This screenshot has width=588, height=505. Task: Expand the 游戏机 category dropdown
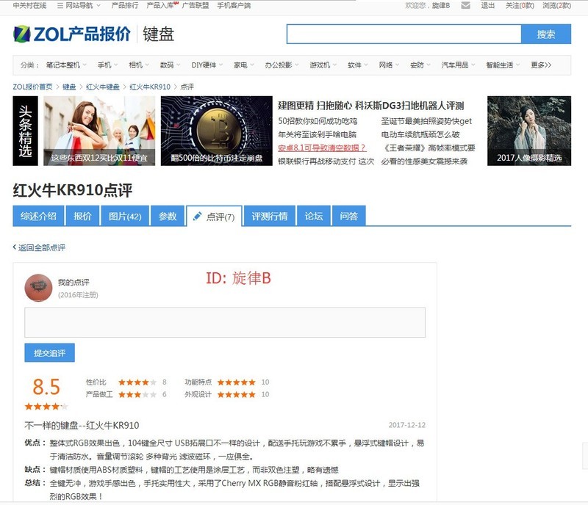(x=323, y=65)
